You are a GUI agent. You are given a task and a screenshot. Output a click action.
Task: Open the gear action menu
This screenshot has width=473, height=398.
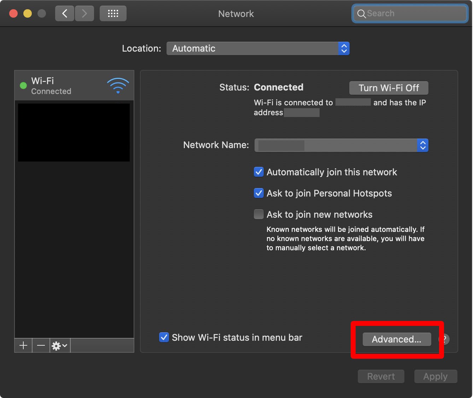pos(59,345)
